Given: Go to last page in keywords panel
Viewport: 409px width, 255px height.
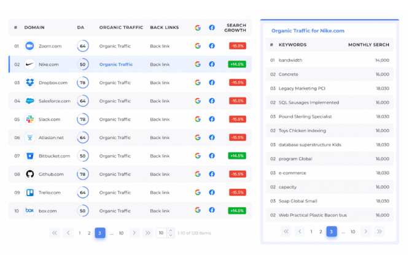Looking at the screenshot, I should (380, 231).
